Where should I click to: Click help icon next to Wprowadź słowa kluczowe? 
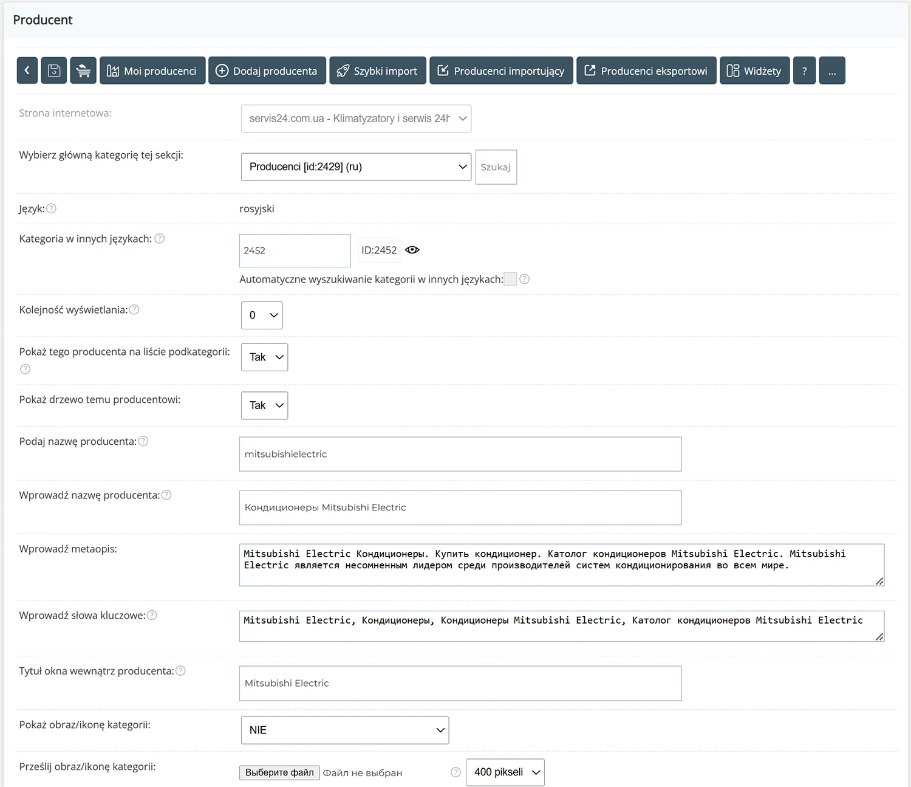152,616
